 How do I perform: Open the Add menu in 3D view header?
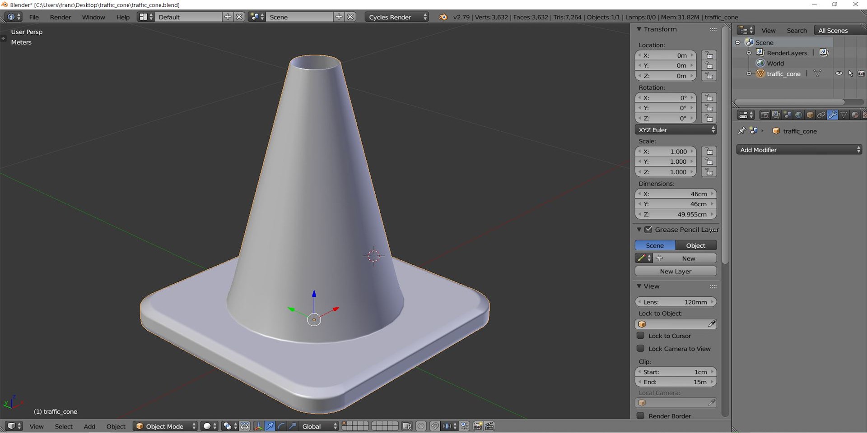click(x=89, y=426)
